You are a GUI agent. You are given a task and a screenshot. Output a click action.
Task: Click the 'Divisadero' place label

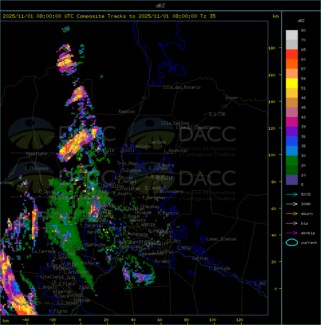click(171, 191)
